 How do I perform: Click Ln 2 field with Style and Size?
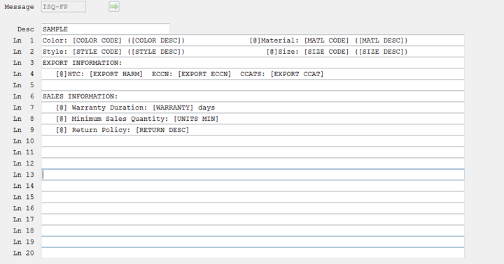253,52
